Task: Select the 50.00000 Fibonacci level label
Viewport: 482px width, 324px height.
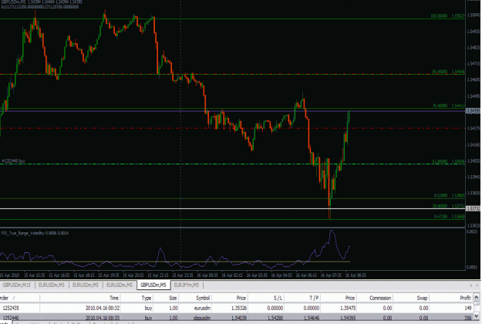Action: 440,206
